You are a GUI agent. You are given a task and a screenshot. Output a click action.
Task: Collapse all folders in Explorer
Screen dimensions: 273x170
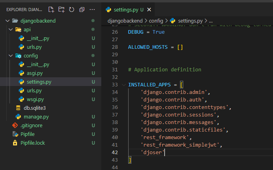coord(82,9)
